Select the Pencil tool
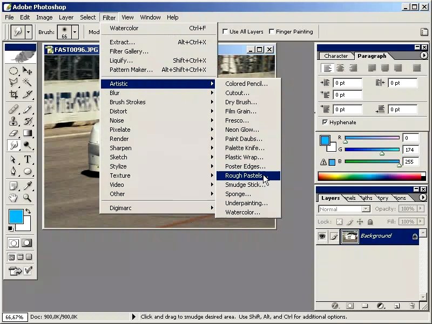The width and height of the screenshot is (432, 324). pyautogui.click(x=28, y=110)
